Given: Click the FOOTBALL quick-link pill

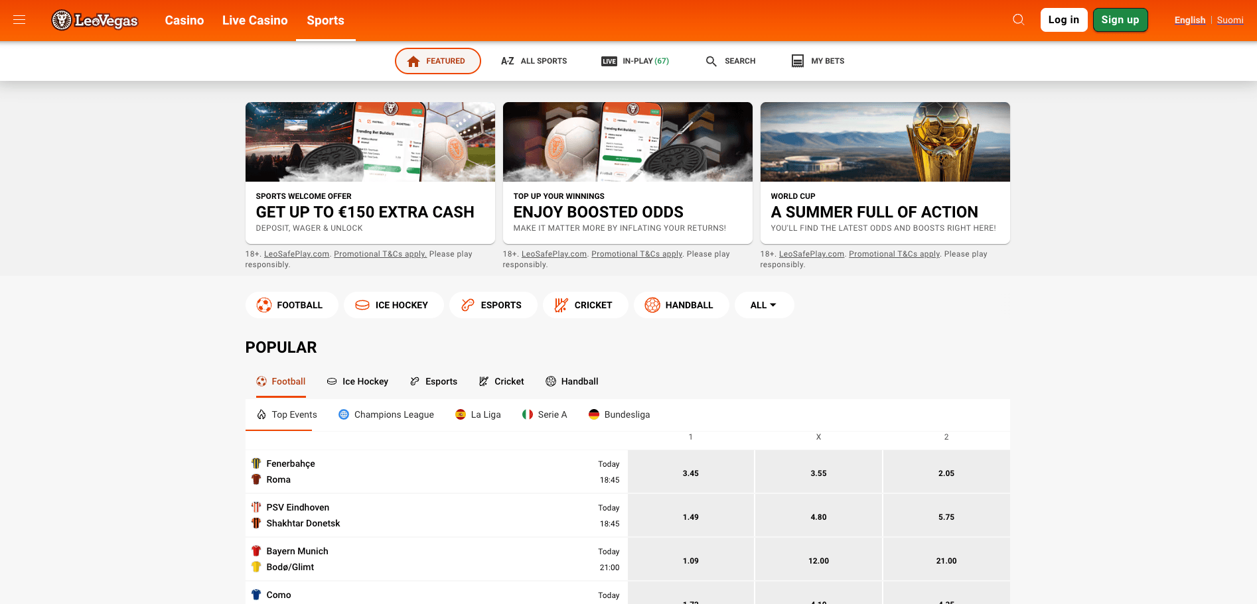Looking at the screenshot, I should [291, 305].
